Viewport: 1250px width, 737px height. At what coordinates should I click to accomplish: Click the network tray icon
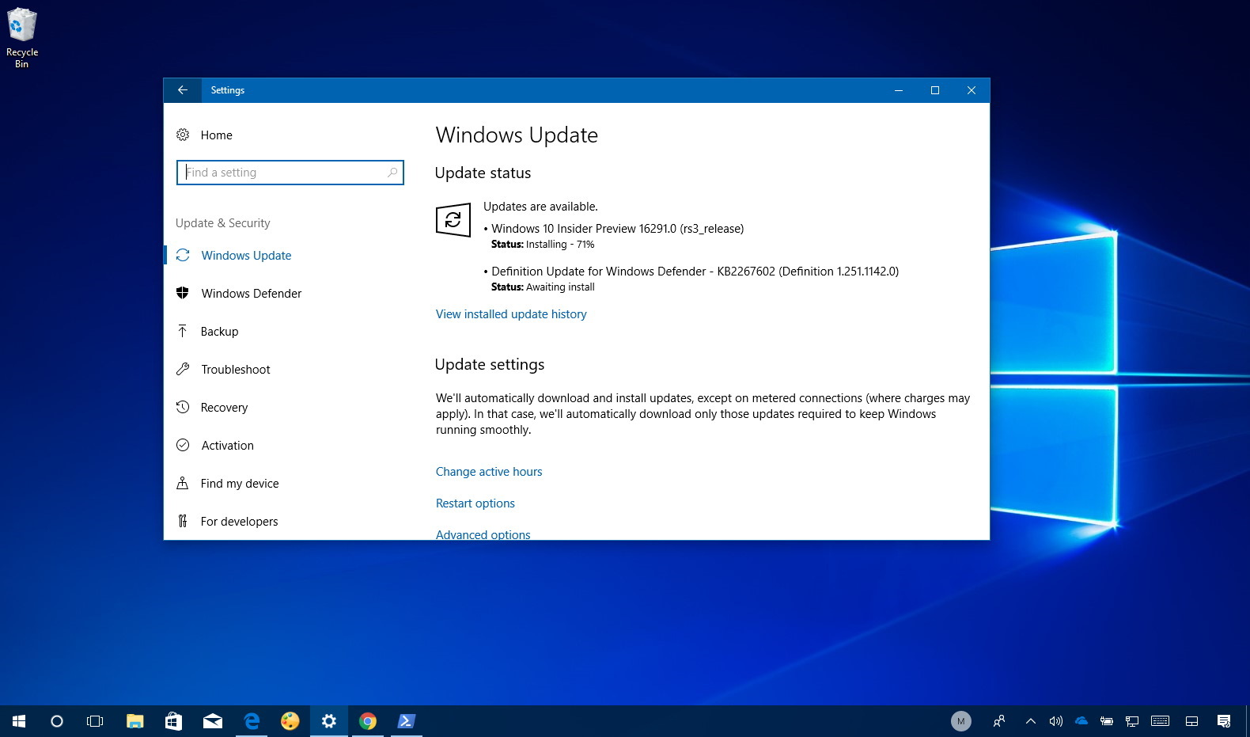click(x=1132, y=721)
